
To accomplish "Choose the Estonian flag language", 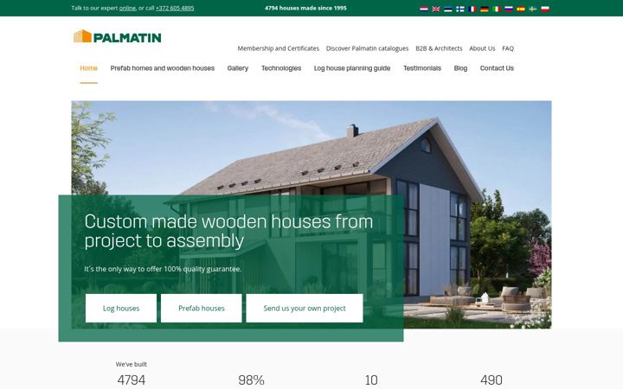I will click(448, 9).
